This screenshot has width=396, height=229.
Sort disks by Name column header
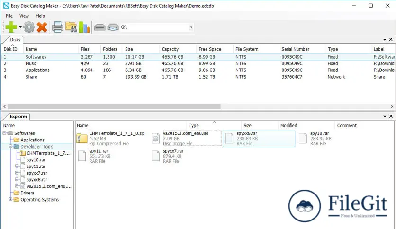51,49
